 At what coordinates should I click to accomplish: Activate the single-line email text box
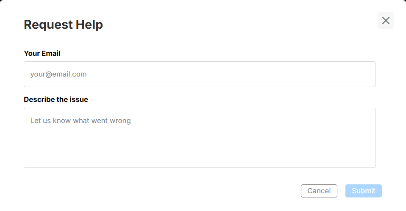click(200, 74)
